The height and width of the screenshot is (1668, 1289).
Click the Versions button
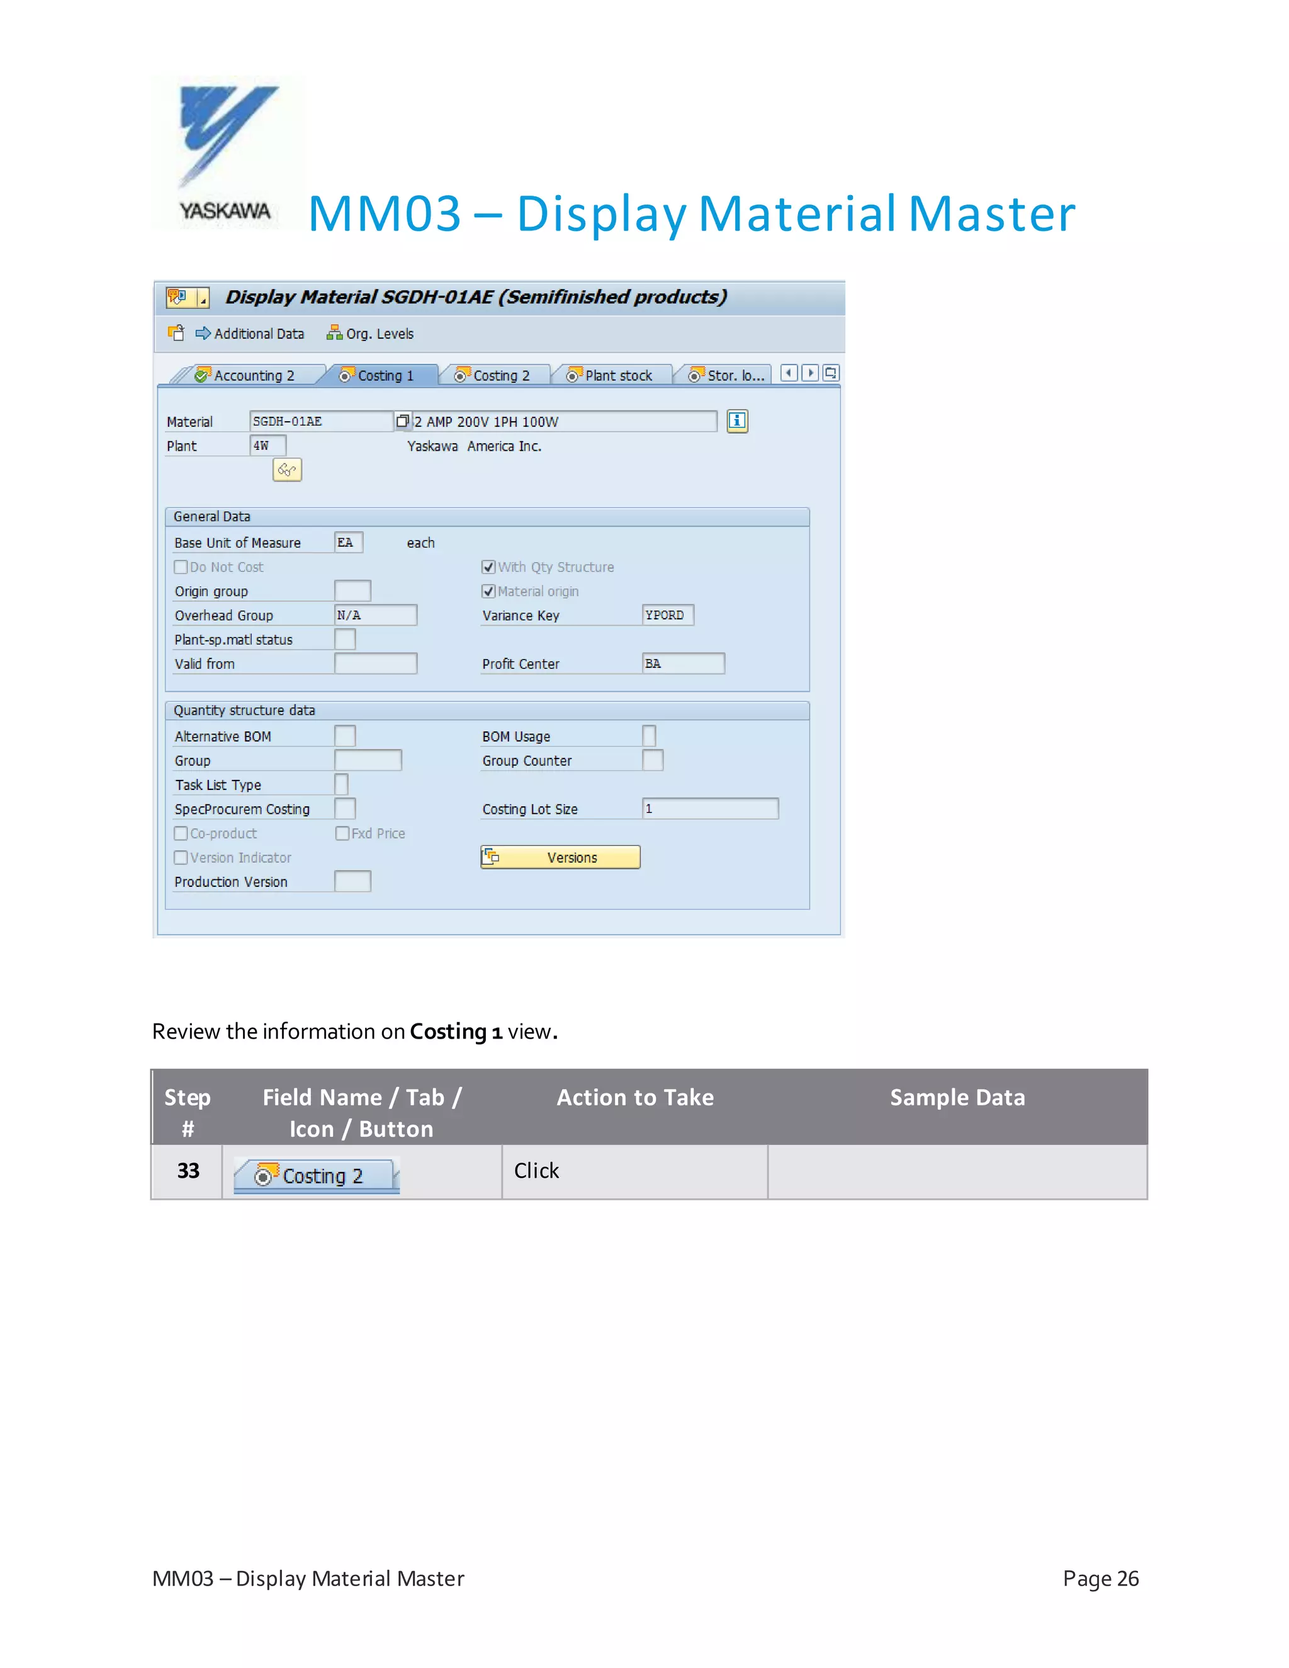(561, 857)
